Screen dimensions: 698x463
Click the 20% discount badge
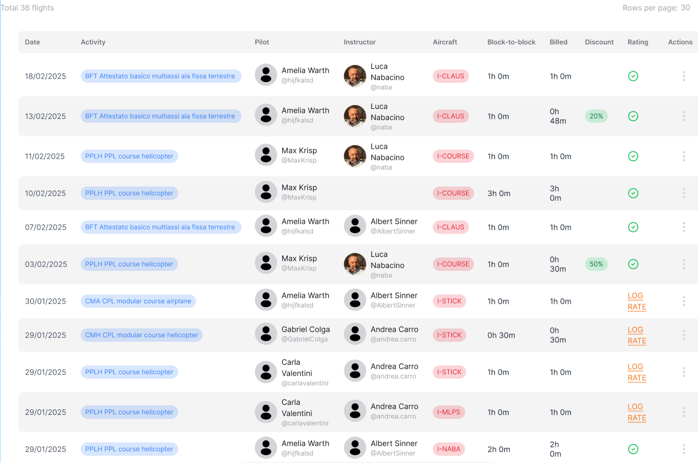click(x=596, y=116)
